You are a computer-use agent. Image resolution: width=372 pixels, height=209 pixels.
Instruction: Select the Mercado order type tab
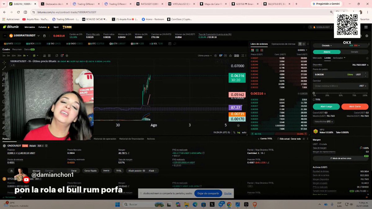point(317,58)
